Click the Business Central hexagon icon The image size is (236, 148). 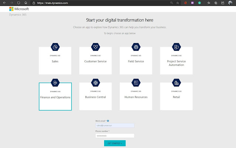(x=95, y=83)
